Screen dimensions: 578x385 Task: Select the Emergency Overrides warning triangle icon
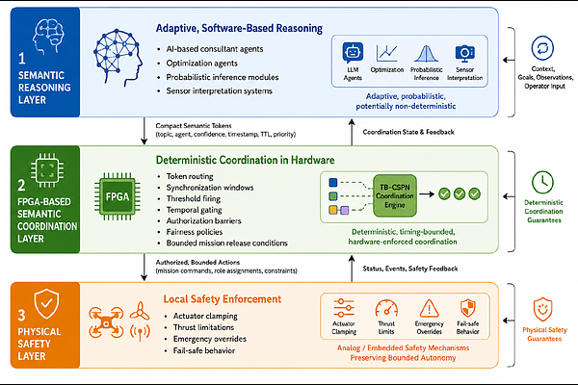click(429, 308)
